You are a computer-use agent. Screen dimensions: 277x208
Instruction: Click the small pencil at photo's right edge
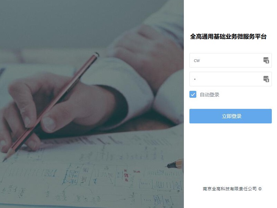tap(175, 164)
